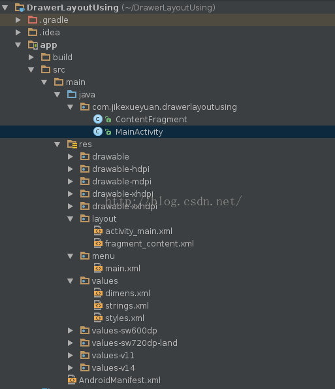Collapse the src folder arrow
The height and width of the screenshot is (389, 335).
[x=31, y=70]
